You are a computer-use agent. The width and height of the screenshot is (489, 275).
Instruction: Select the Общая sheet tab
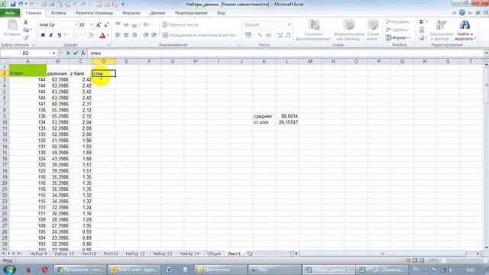coord(214,254)
